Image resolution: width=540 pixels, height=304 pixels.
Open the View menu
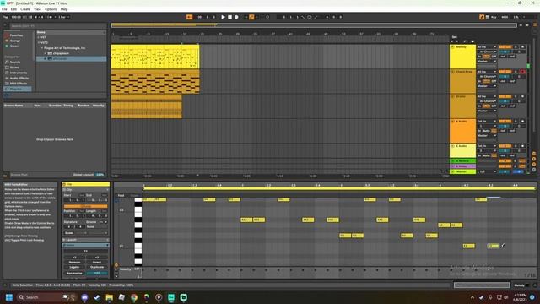pos(37,9)
